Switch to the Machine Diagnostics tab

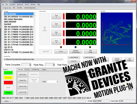(x=30, y=8)
